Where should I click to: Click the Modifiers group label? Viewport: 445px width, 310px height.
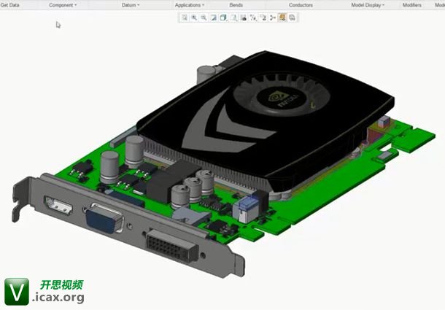point(411,5)
